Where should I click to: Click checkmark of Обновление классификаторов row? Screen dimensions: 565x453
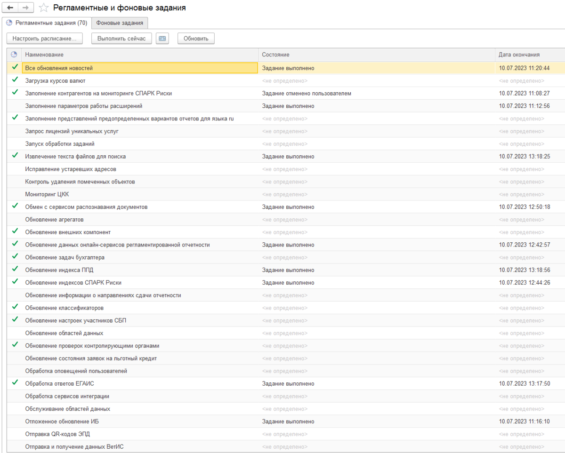15,308
